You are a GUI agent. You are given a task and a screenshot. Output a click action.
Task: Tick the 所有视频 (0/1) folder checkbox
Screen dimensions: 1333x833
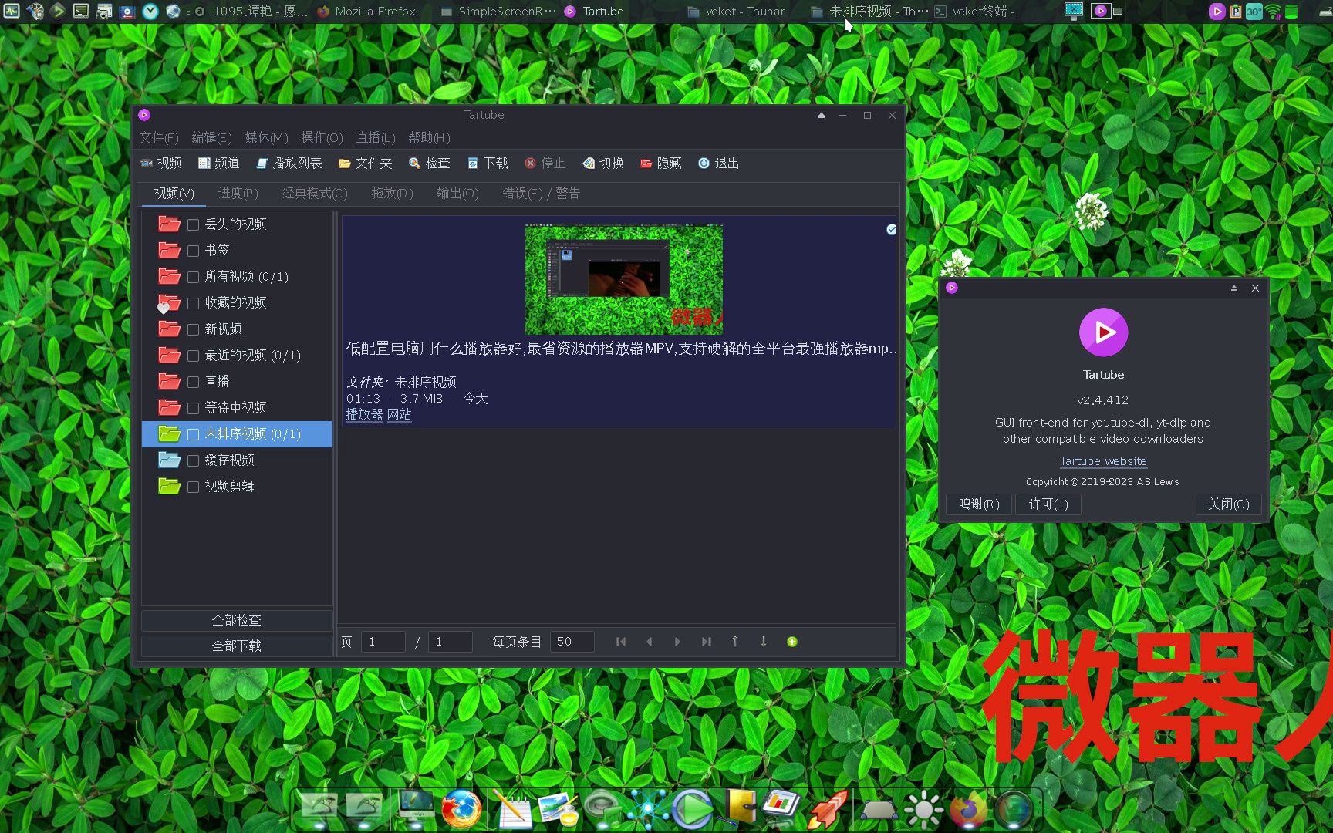193,277
